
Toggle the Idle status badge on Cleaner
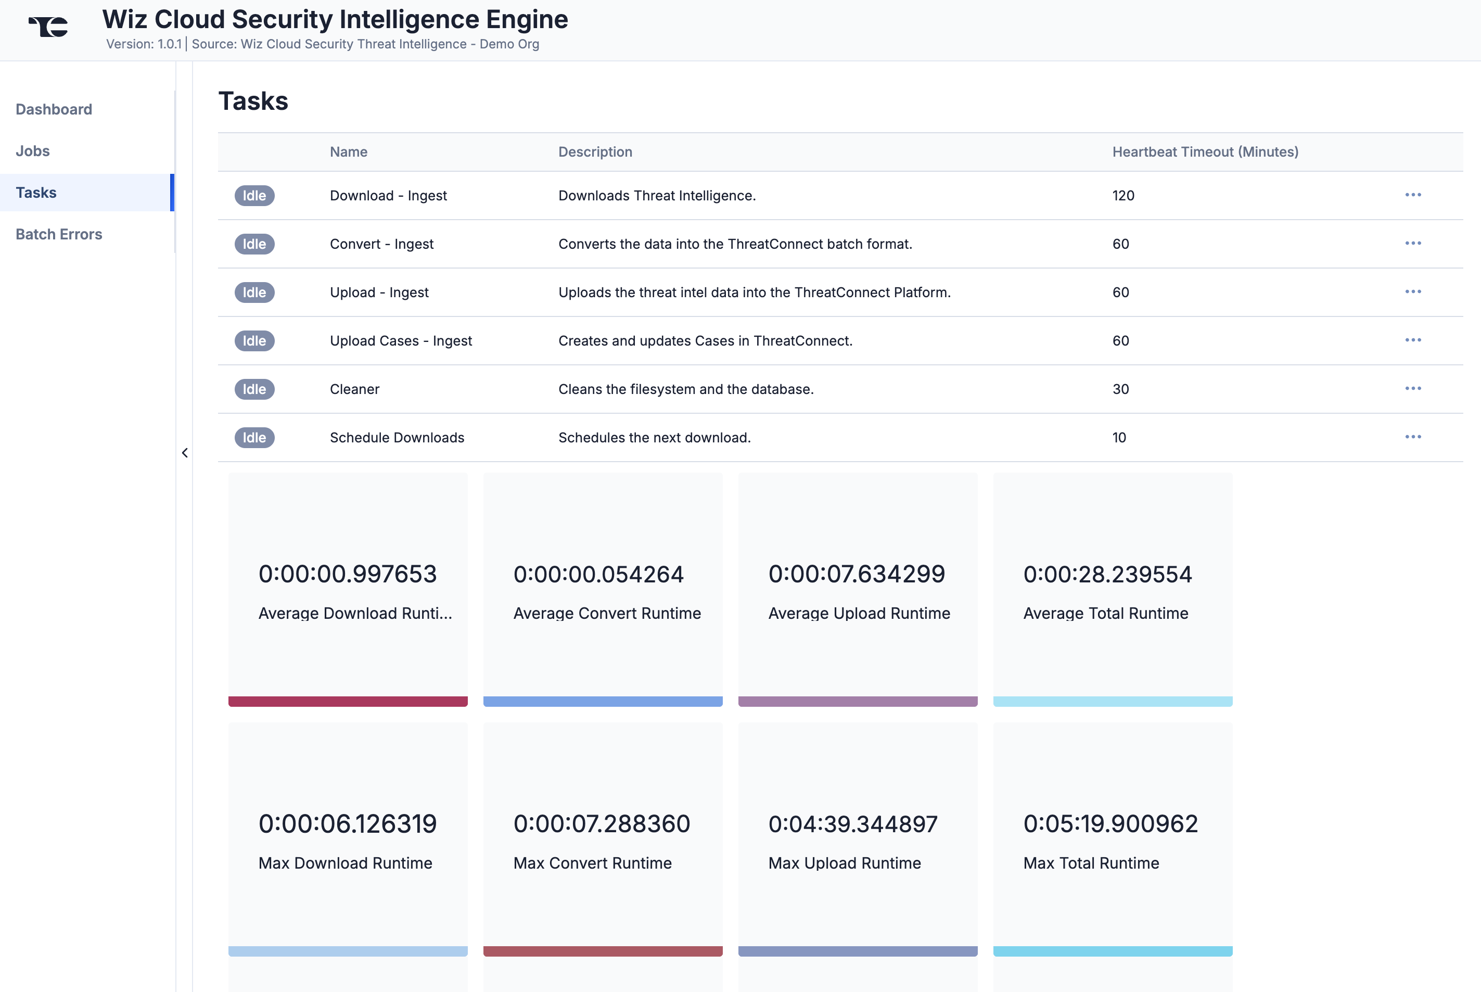coord(254,389)
